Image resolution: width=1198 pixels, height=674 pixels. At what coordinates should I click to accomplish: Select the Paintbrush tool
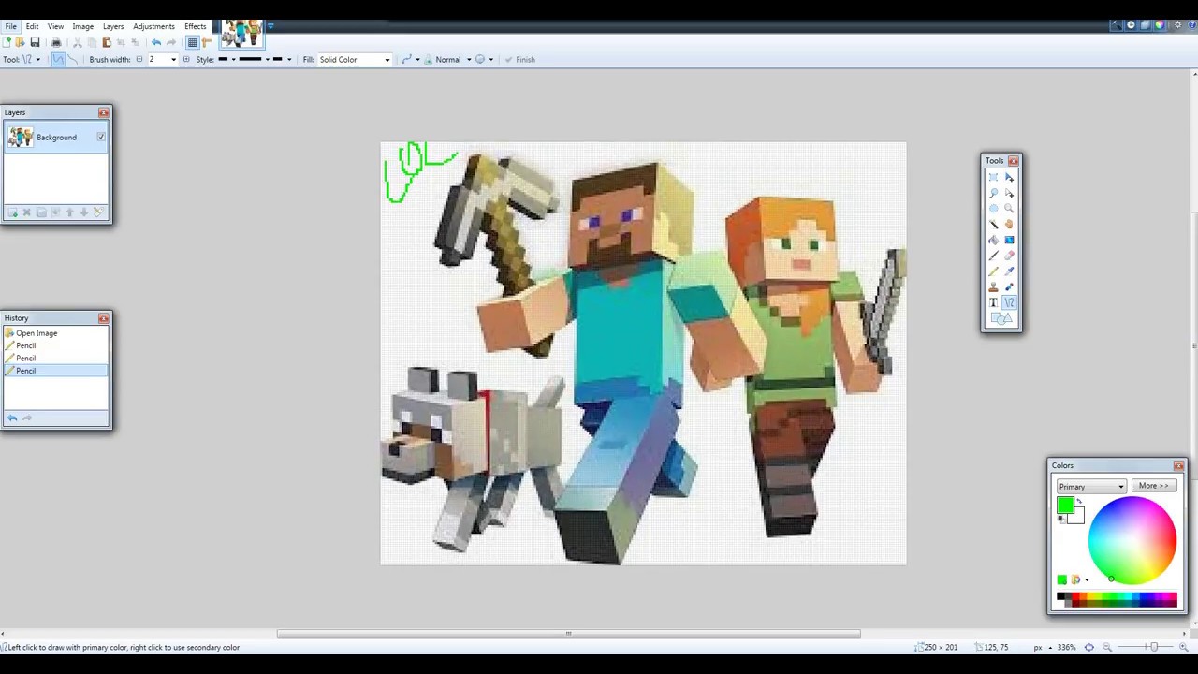pos(993,255)
